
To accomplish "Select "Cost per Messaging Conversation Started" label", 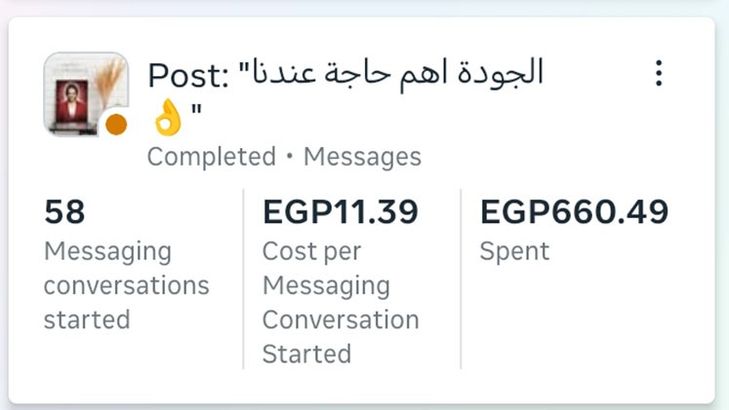I will pos(341,303).
